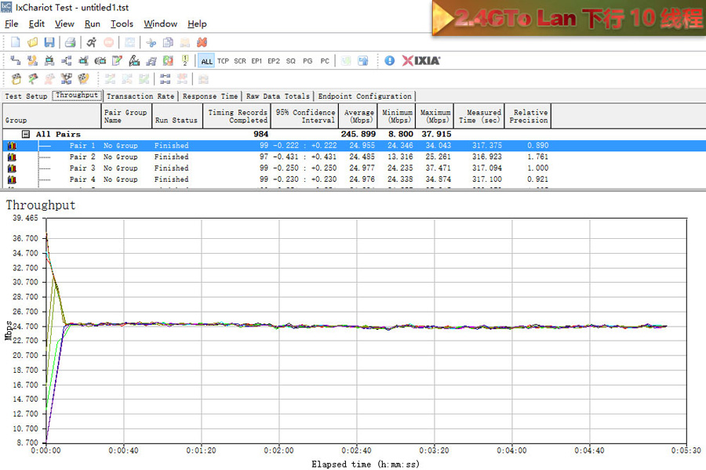706x470 pixels.
Task: Collapse the All Pairs group
Action: 26,134
